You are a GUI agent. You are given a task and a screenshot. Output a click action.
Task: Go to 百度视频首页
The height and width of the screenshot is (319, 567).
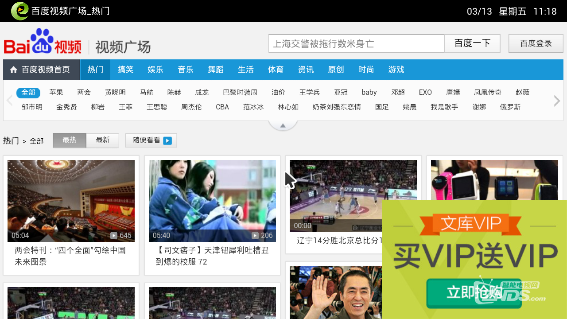42,70
